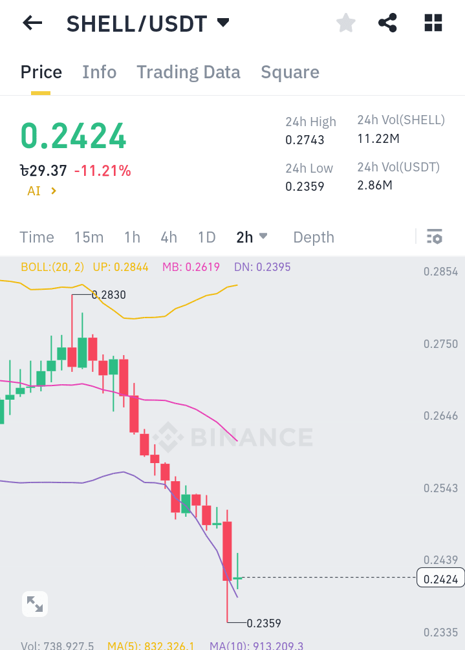Open the Square tab content

[x=290, y=72]
